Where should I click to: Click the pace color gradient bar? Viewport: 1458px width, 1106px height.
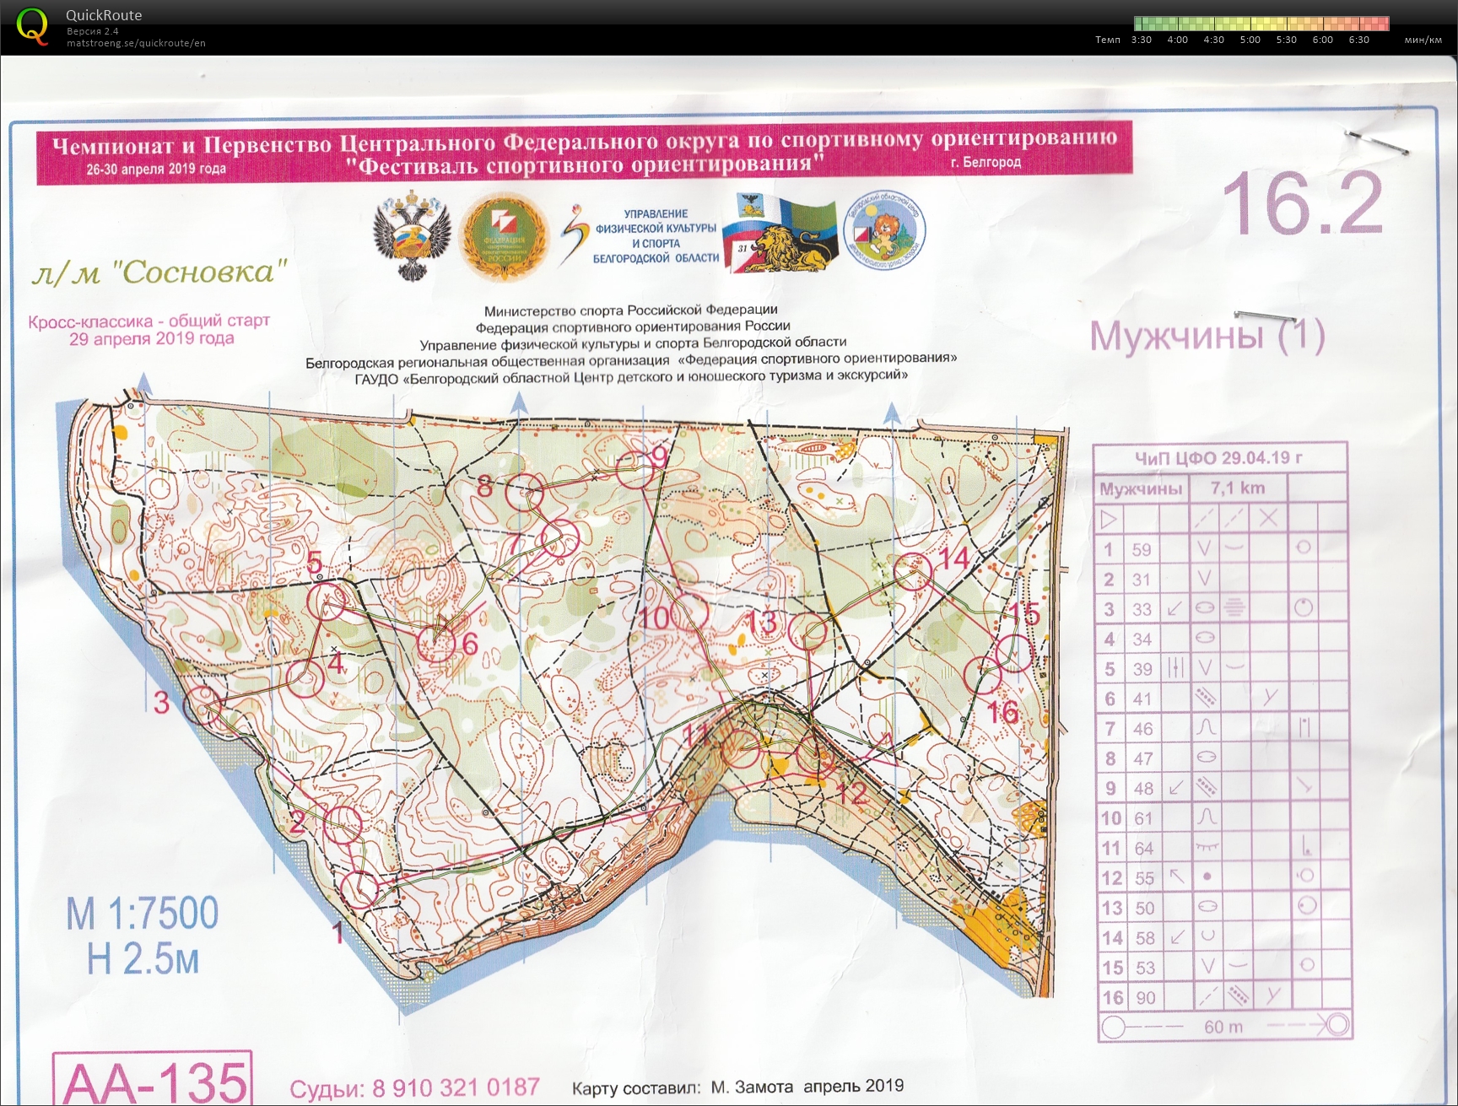click(x=1261, y=24)
